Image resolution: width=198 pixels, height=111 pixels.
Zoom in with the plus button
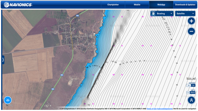191,21
